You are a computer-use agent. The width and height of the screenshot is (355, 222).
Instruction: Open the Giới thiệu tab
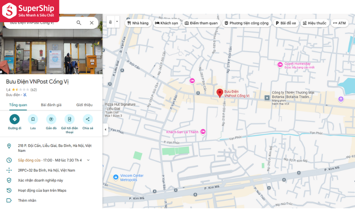tap(84, 105)
